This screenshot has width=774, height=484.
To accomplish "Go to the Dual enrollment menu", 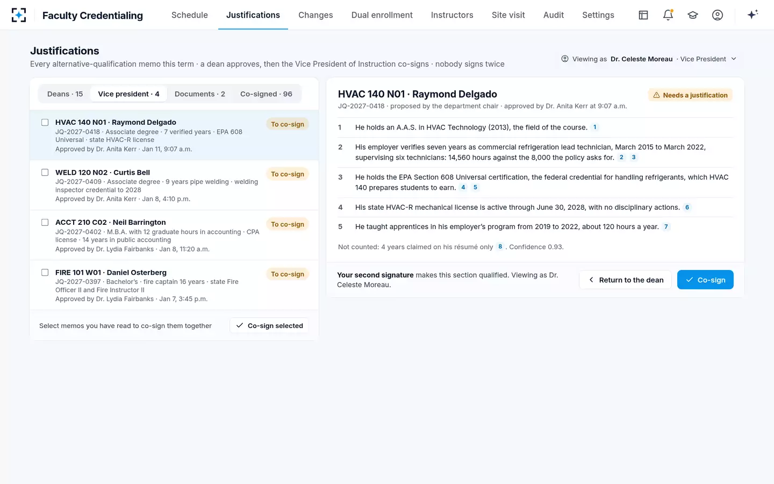I will (382, 15).
